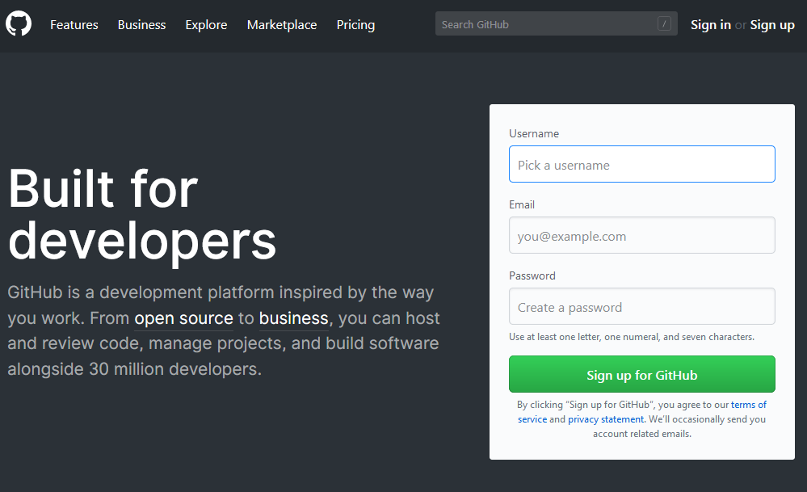Image resolution: width=807 pixels, height=492 pixels.
Task: Click the Username label
Action: tap(534, 134)
